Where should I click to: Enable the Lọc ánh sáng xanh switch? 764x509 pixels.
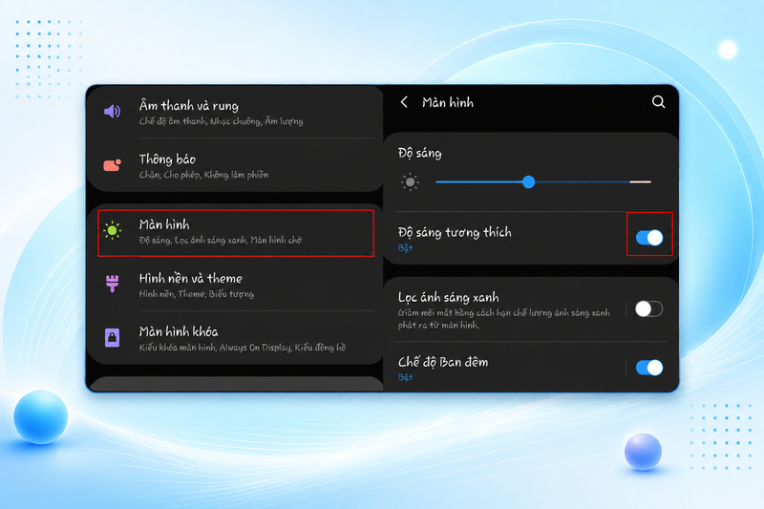(649, 308)
